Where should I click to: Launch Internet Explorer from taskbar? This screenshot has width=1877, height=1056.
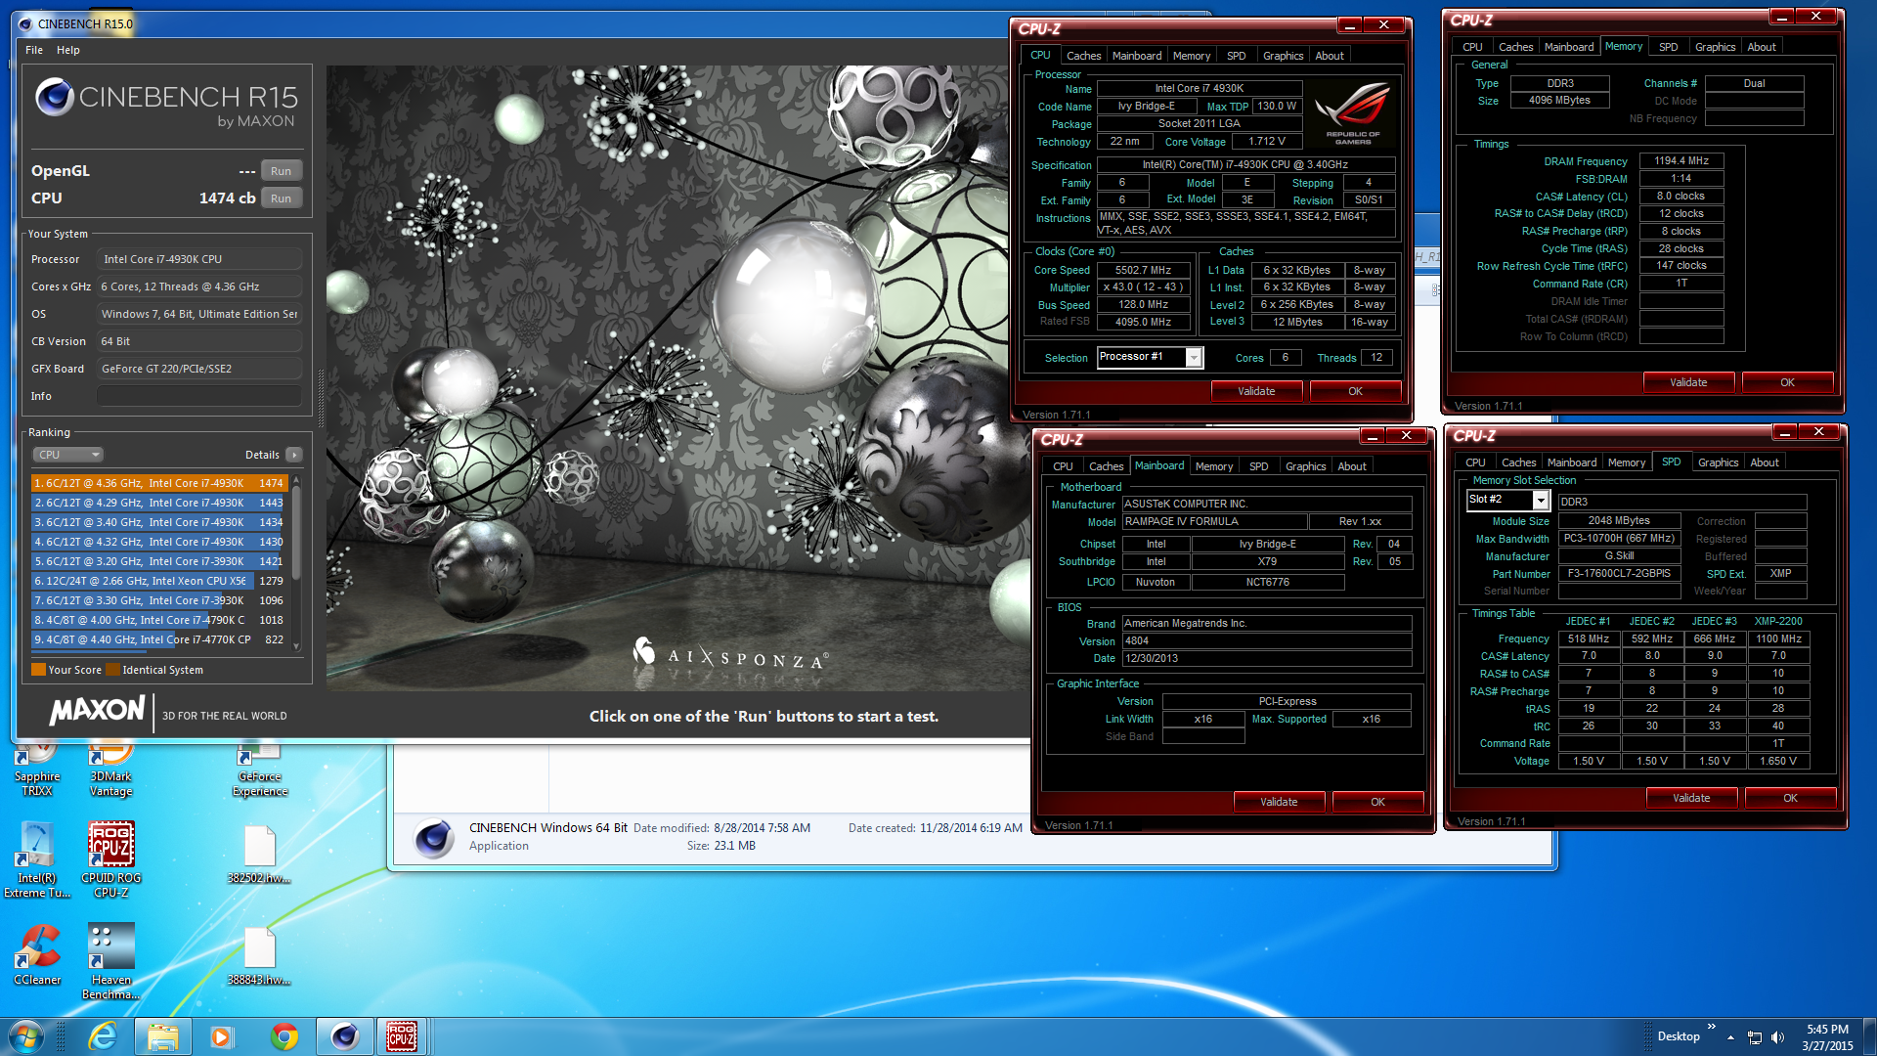pos(102,1036)
